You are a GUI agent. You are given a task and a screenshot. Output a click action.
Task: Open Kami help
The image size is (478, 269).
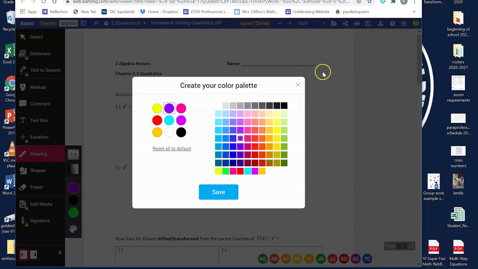click(392, 23)
